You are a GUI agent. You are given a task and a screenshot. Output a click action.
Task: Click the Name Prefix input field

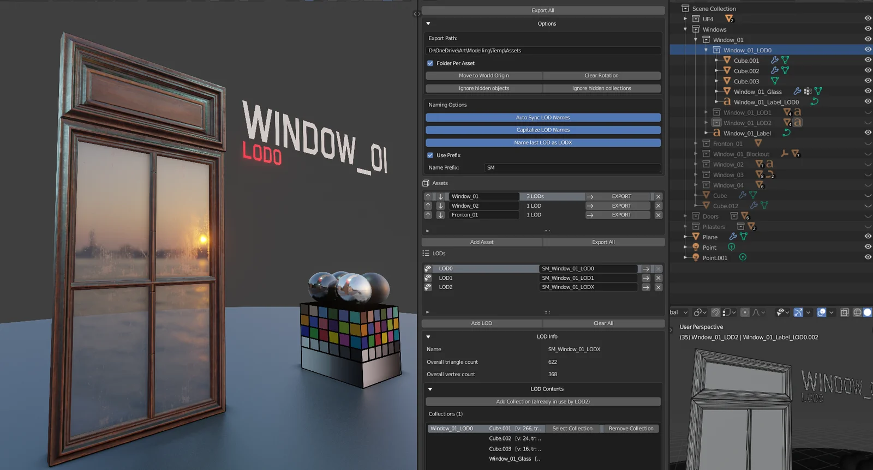tap(572, 168)
